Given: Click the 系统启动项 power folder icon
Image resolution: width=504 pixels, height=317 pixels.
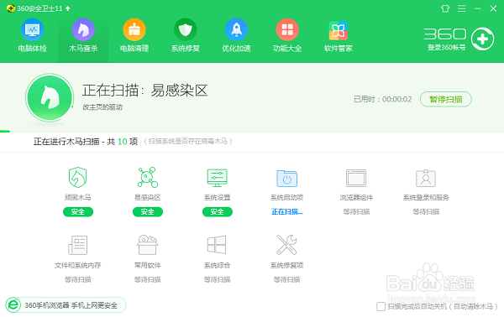Looking at the screenshot, I should point(287,179).
